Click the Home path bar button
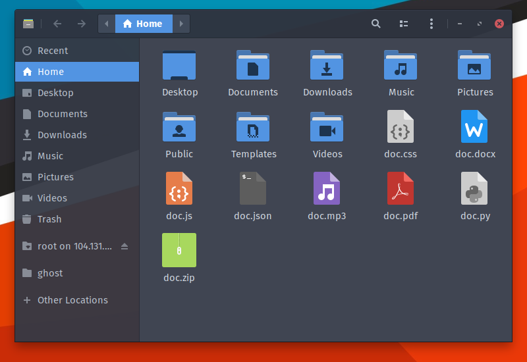 tap(144, 24)
